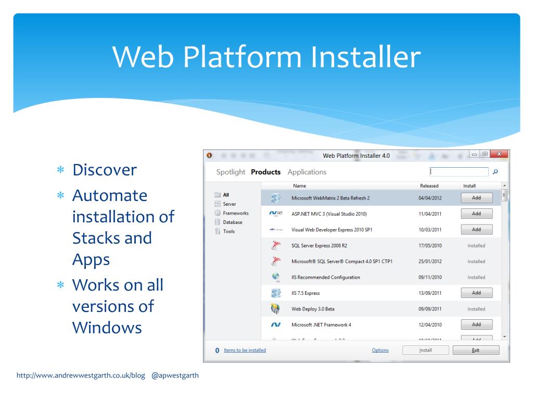Select the SQL Server Express 2008 R2 name
The width and height of the screenshot is (533, 400).
tap(319, 246)
